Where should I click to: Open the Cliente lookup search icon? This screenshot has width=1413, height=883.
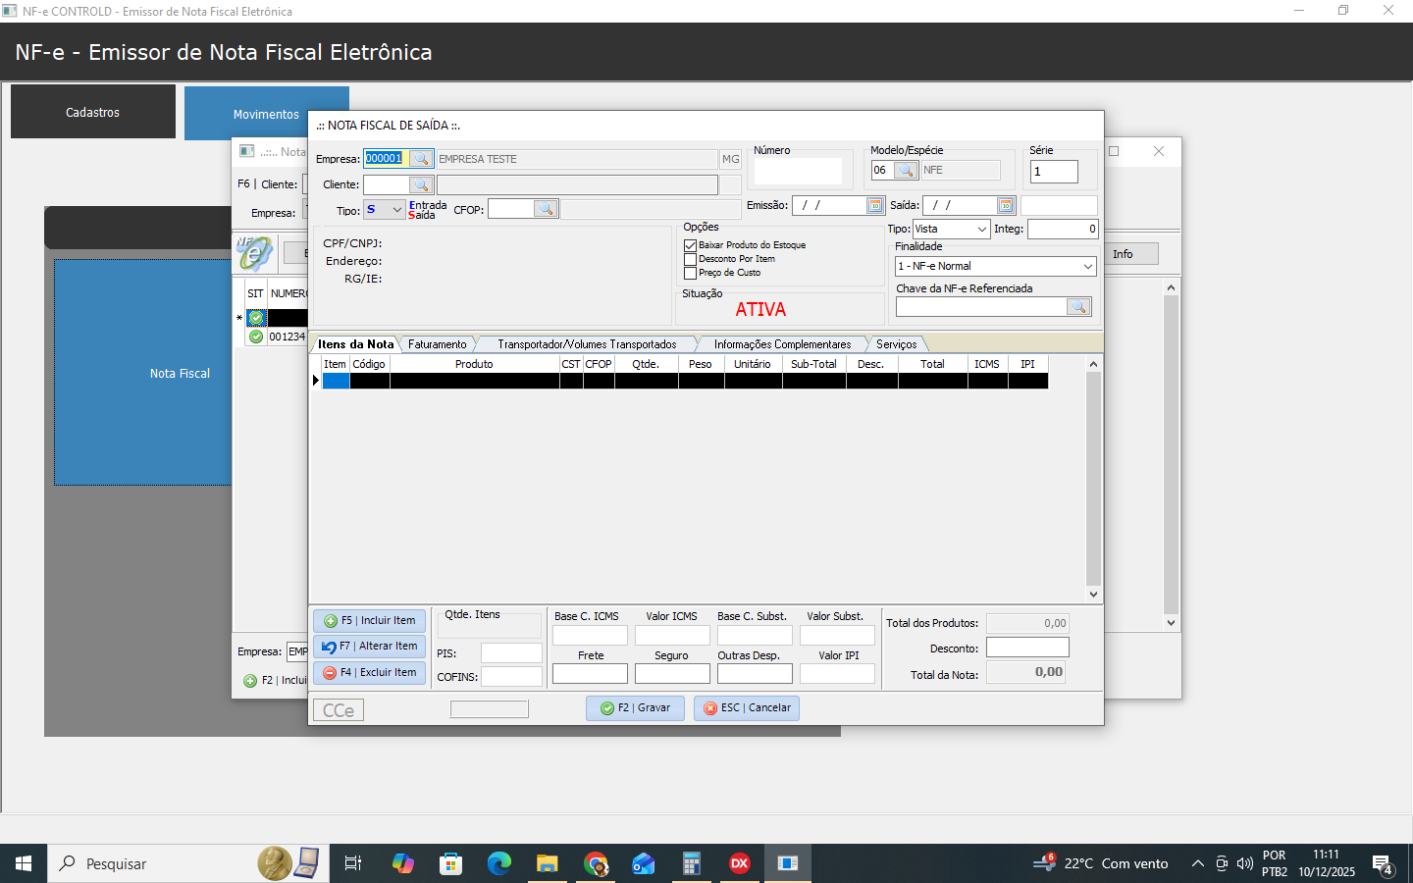[421, 184]
